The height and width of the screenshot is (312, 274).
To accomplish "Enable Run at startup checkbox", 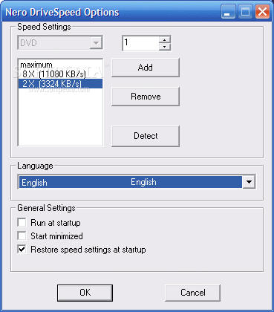I will pos(22,222).
